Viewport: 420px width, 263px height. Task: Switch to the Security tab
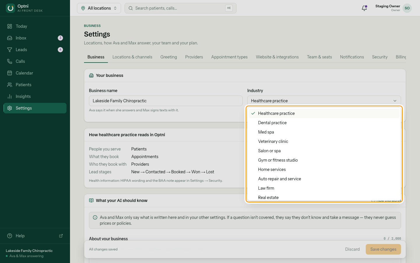coord(380,57)
